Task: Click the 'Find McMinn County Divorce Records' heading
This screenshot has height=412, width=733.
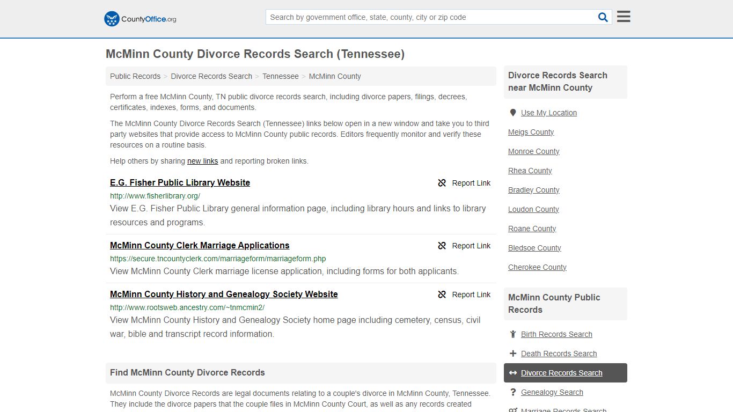Action: [187, 372]
